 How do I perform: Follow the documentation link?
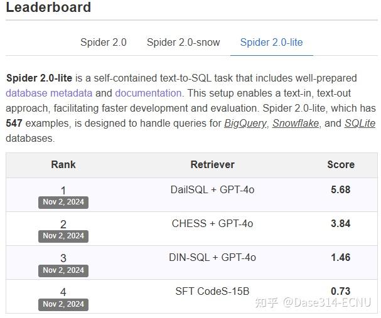click(x=148, y=93)
